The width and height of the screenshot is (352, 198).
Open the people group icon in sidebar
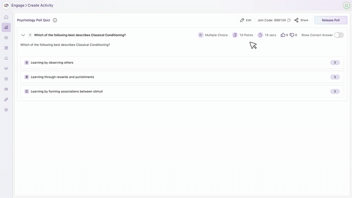tap(6, 69)
